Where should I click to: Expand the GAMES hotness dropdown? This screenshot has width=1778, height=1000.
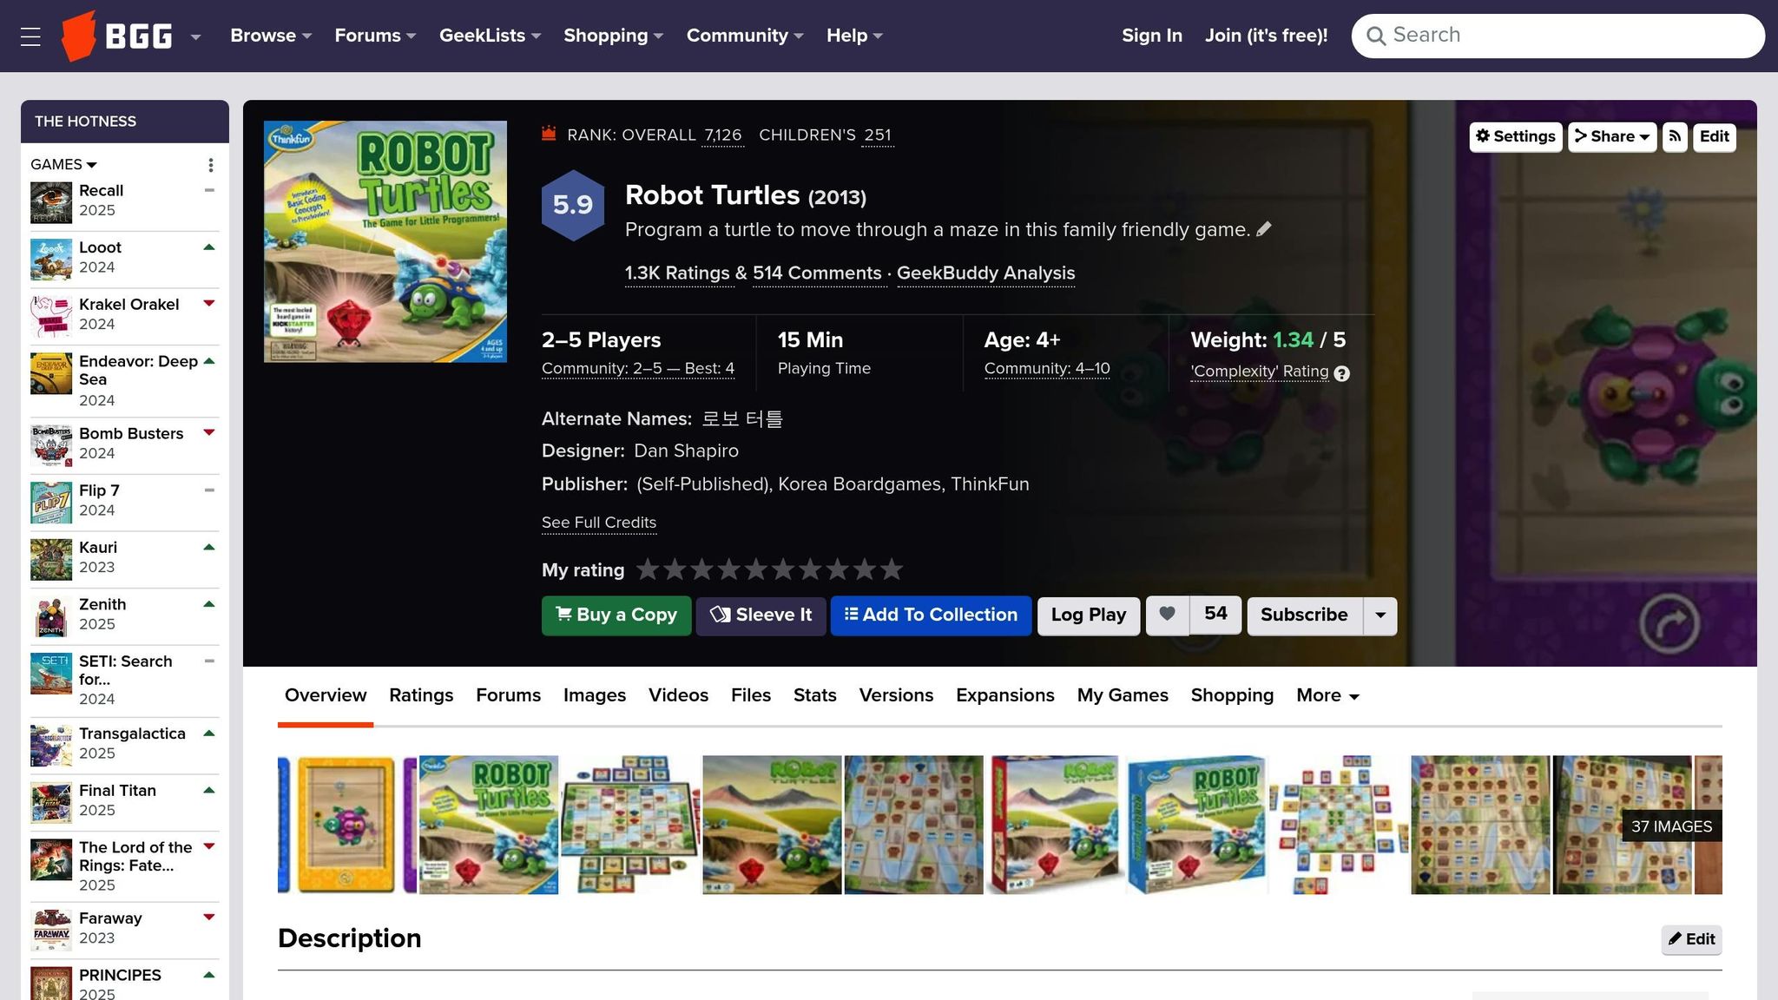63,164
